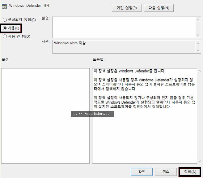Click inside the 설명 comment text box
This screenshot has height=178, width=203.
point(124,27)
